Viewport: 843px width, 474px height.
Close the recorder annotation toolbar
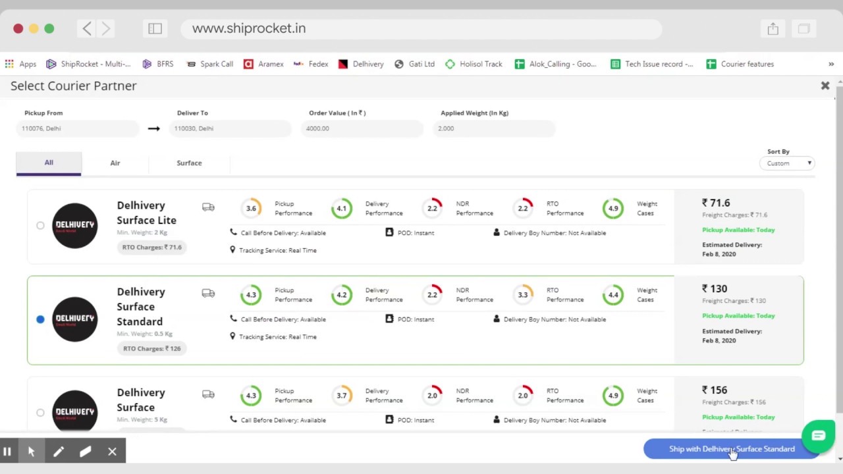point(112,452)
